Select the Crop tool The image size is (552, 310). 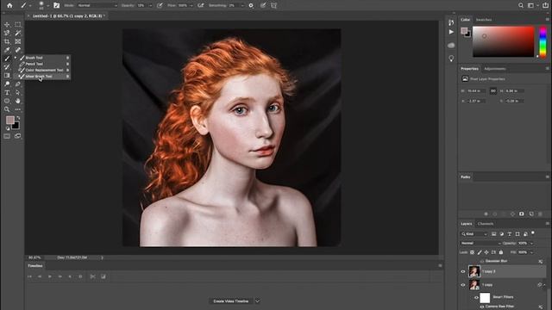[x=7, y=41]
